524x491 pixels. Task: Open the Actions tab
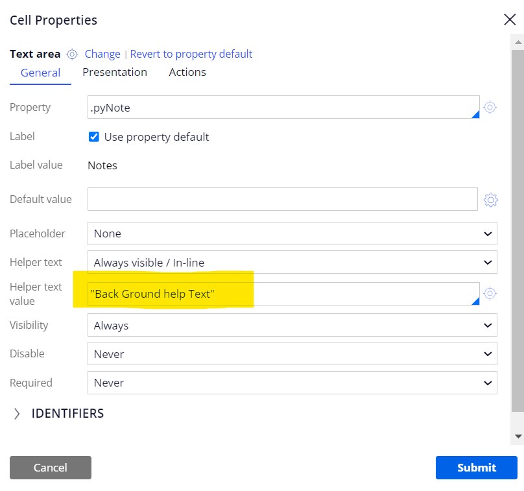click(187, 72)
